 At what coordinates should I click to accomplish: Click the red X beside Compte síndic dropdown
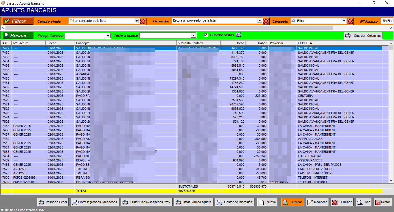point(143,21)
